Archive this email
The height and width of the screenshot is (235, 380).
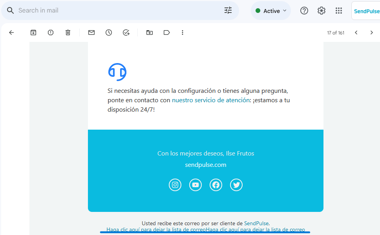pos(33,33)
